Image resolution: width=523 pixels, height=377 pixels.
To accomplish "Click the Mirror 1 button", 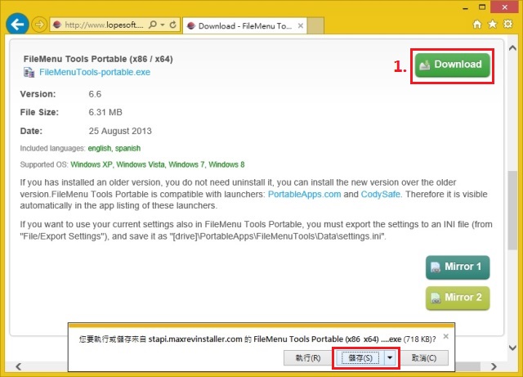I will pos(458,267).
